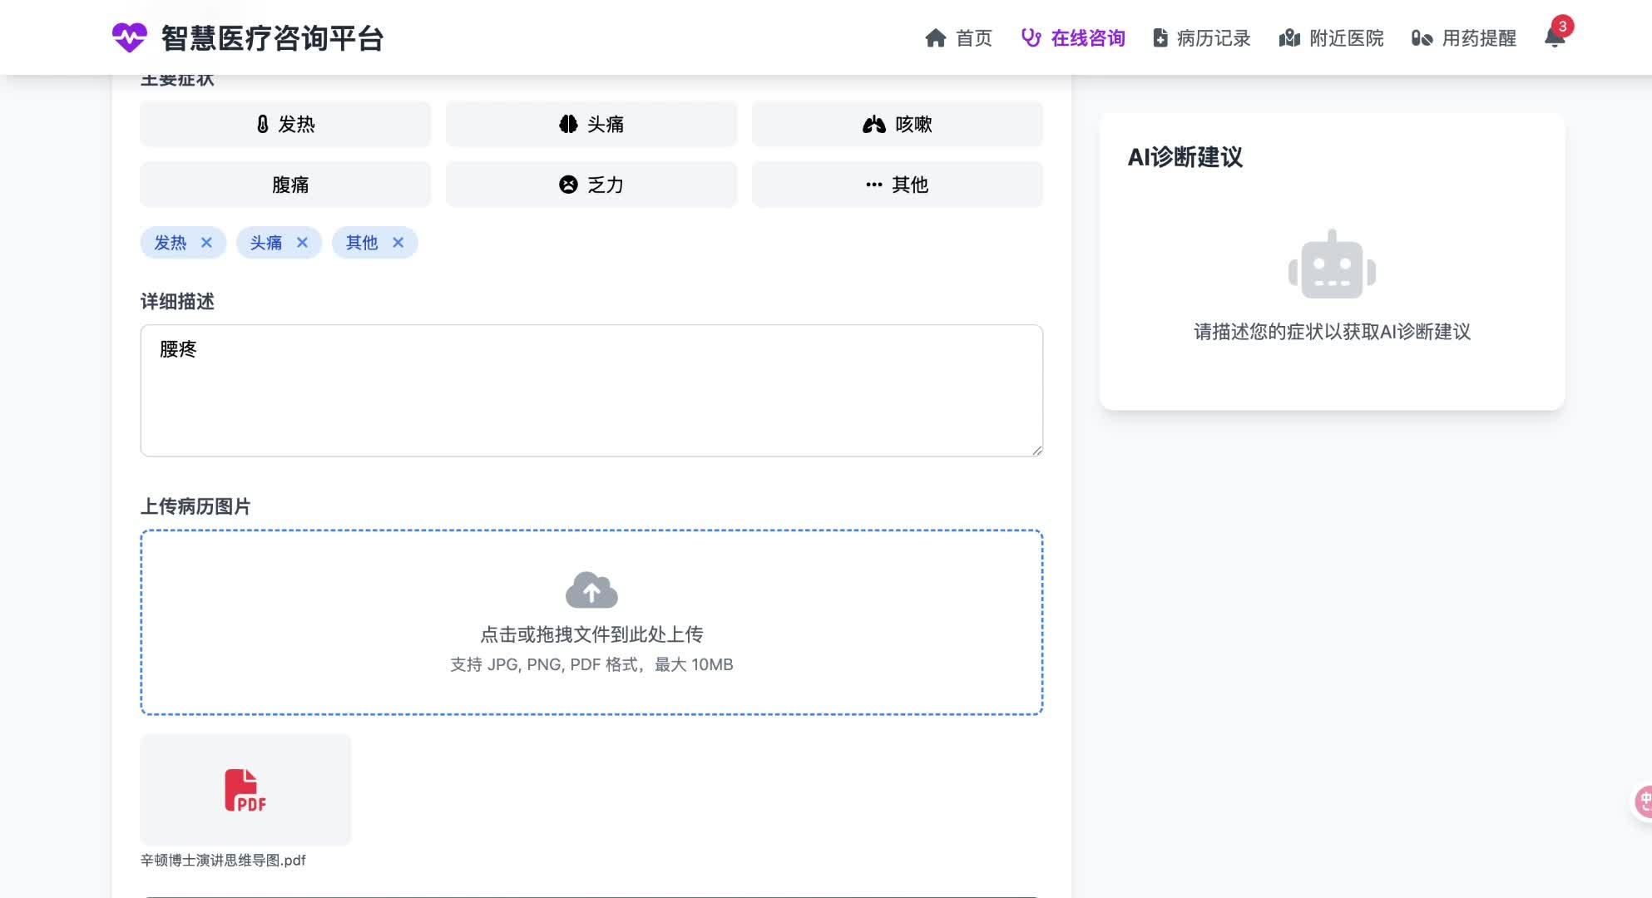Toggle the 其他 symptom button
Screen dimensions: 1652x898
897,185
